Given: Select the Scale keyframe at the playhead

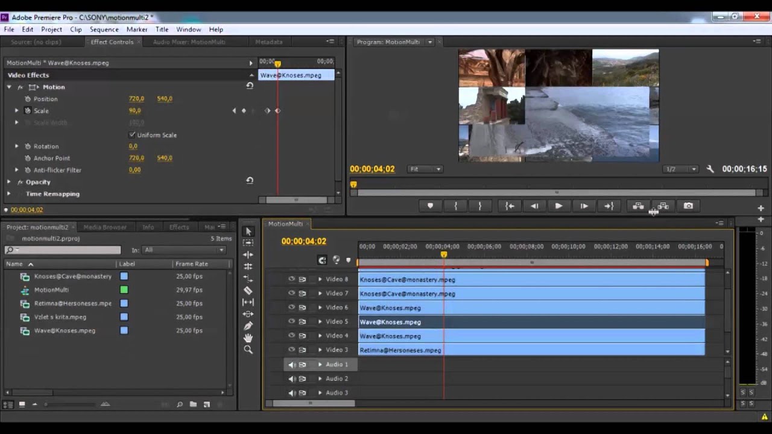Looking at the screenshot, I should 278,111.
